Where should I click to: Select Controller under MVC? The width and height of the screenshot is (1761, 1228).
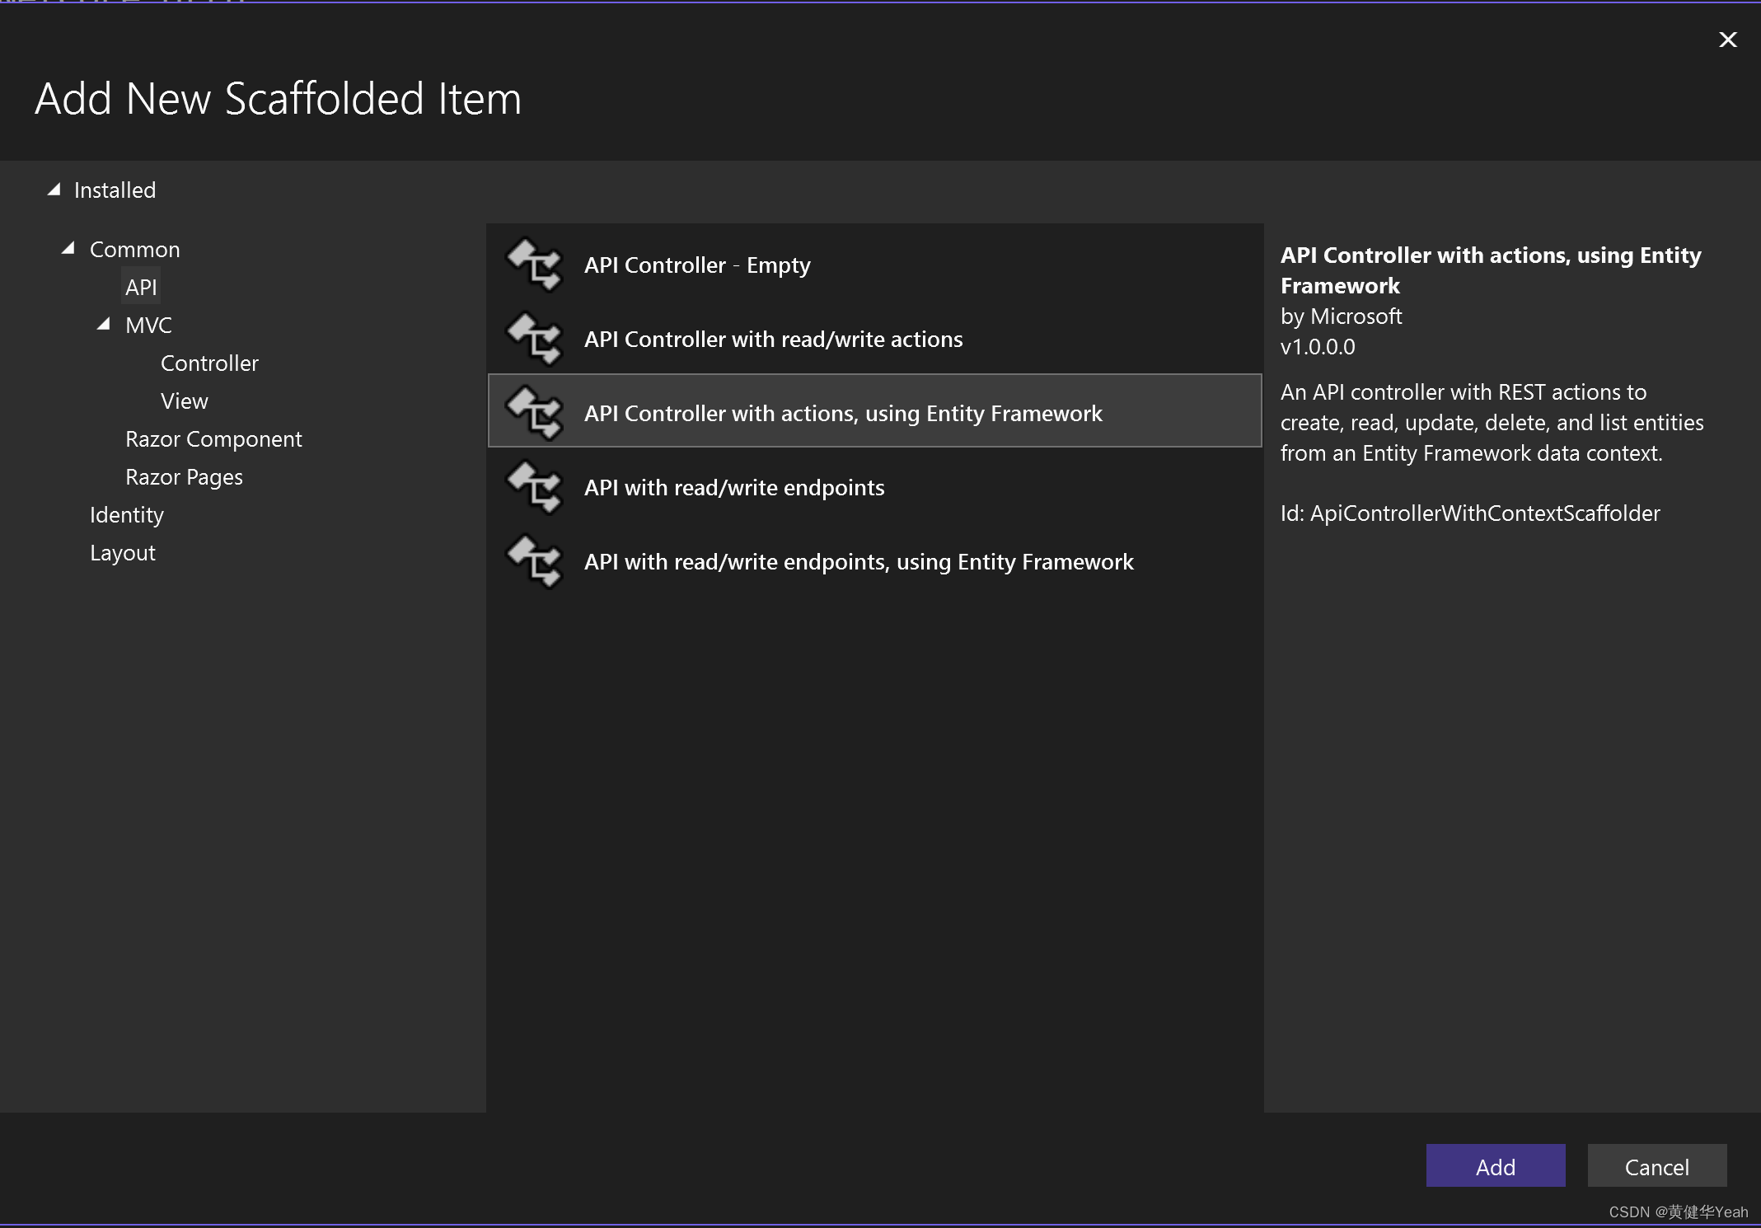pos(209,363)
